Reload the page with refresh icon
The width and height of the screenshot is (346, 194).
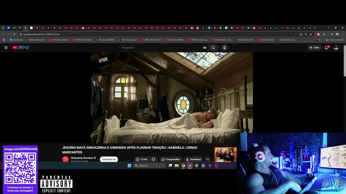[14, 34]
